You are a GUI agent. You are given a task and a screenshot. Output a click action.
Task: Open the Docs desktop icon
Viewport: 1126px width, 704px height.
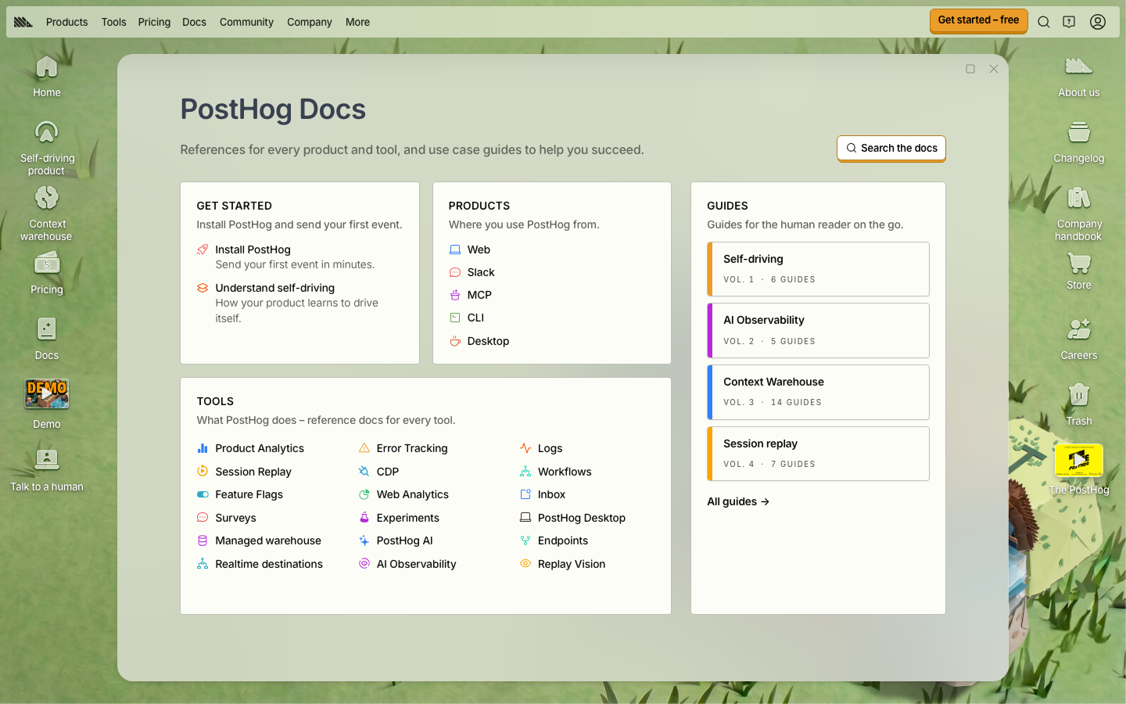pos(47,339)
